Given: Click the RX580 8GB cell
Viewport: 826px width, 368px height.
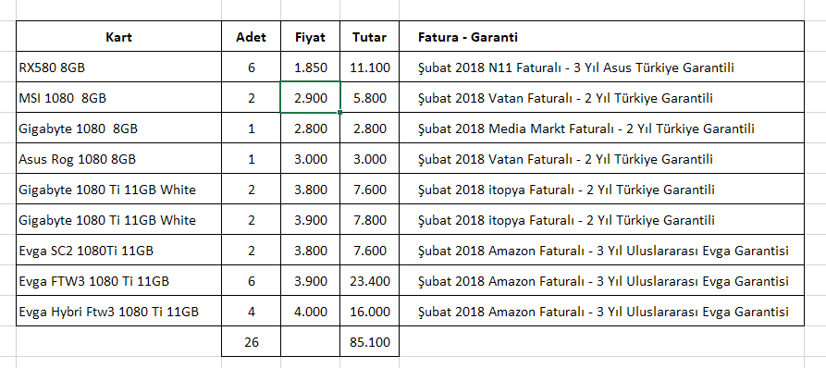Looking at the screenshot, I should [x=119, y=67].
